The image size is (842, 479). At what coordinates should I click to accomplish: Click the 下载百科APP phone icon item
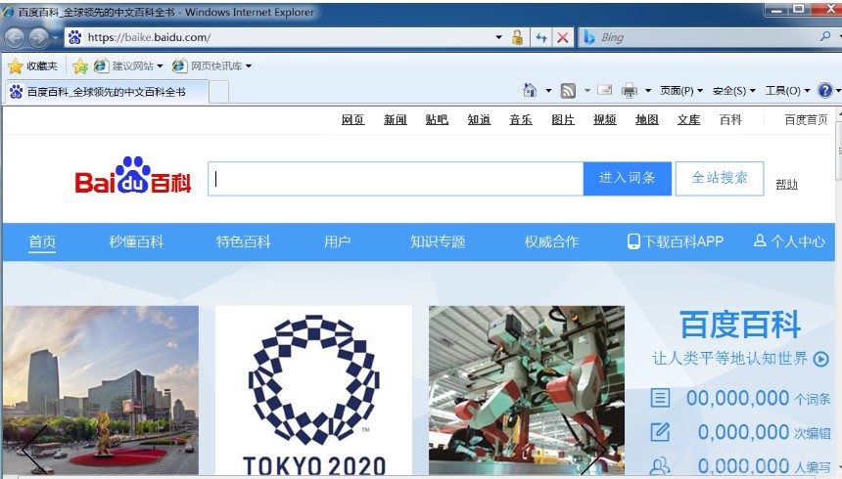pos(676,241)
